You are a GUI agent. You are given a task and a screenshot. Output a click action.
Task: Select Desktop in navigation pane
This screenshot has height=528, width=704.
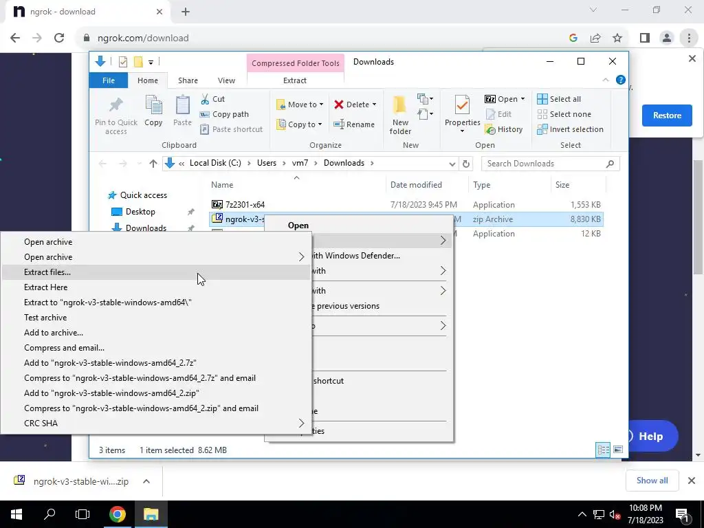pos(140,212)
